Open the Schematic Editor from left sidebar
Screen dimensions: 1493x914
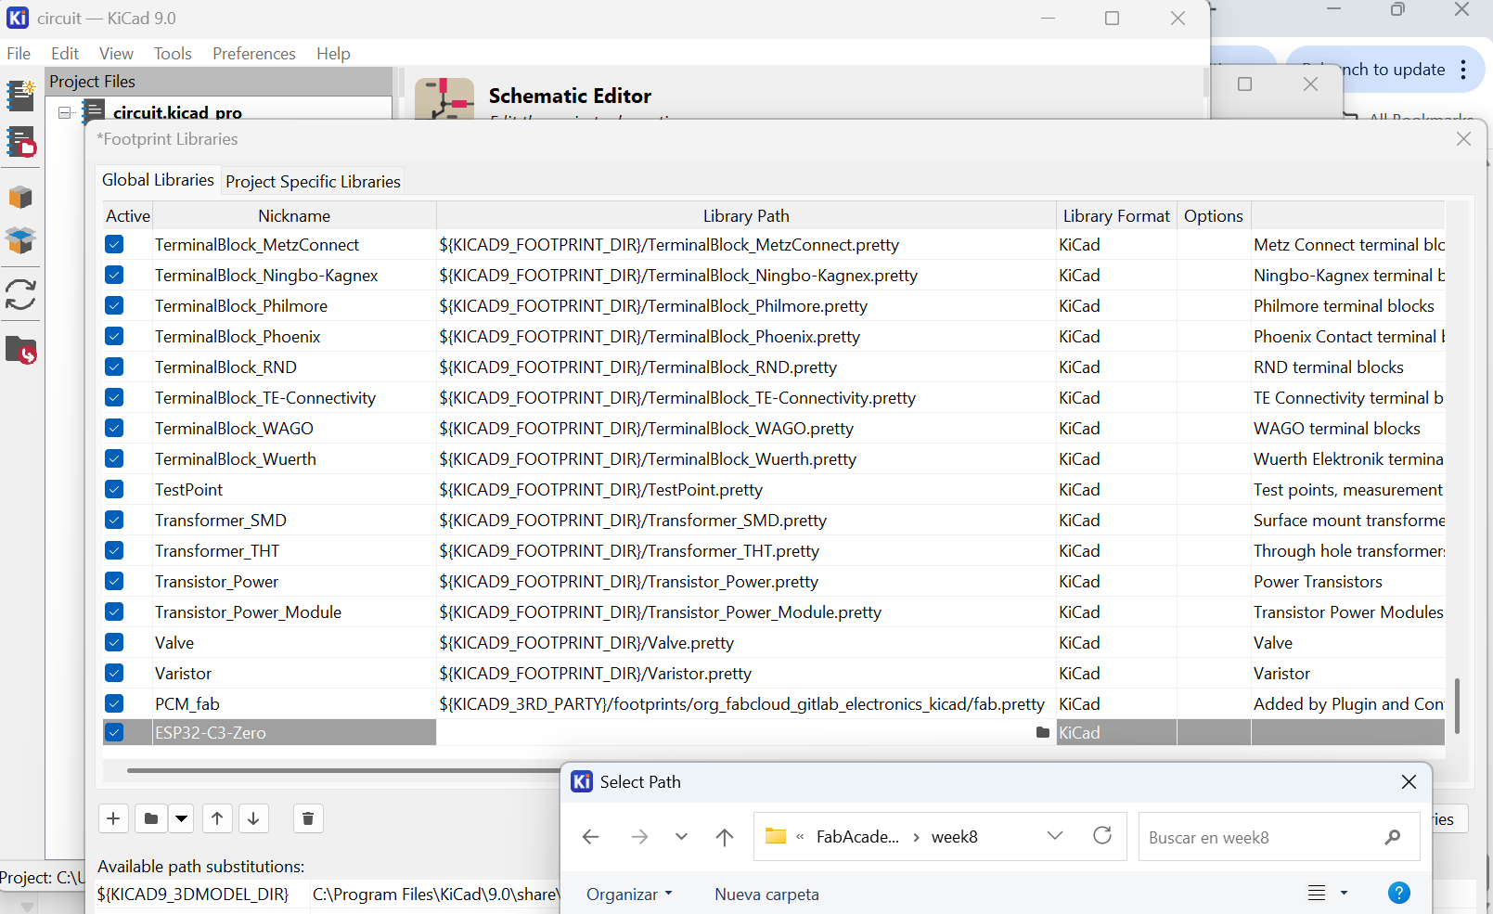coord(20,95)
